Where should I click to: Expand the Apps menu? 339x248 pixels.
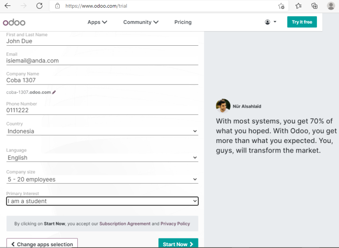[97, 22]
